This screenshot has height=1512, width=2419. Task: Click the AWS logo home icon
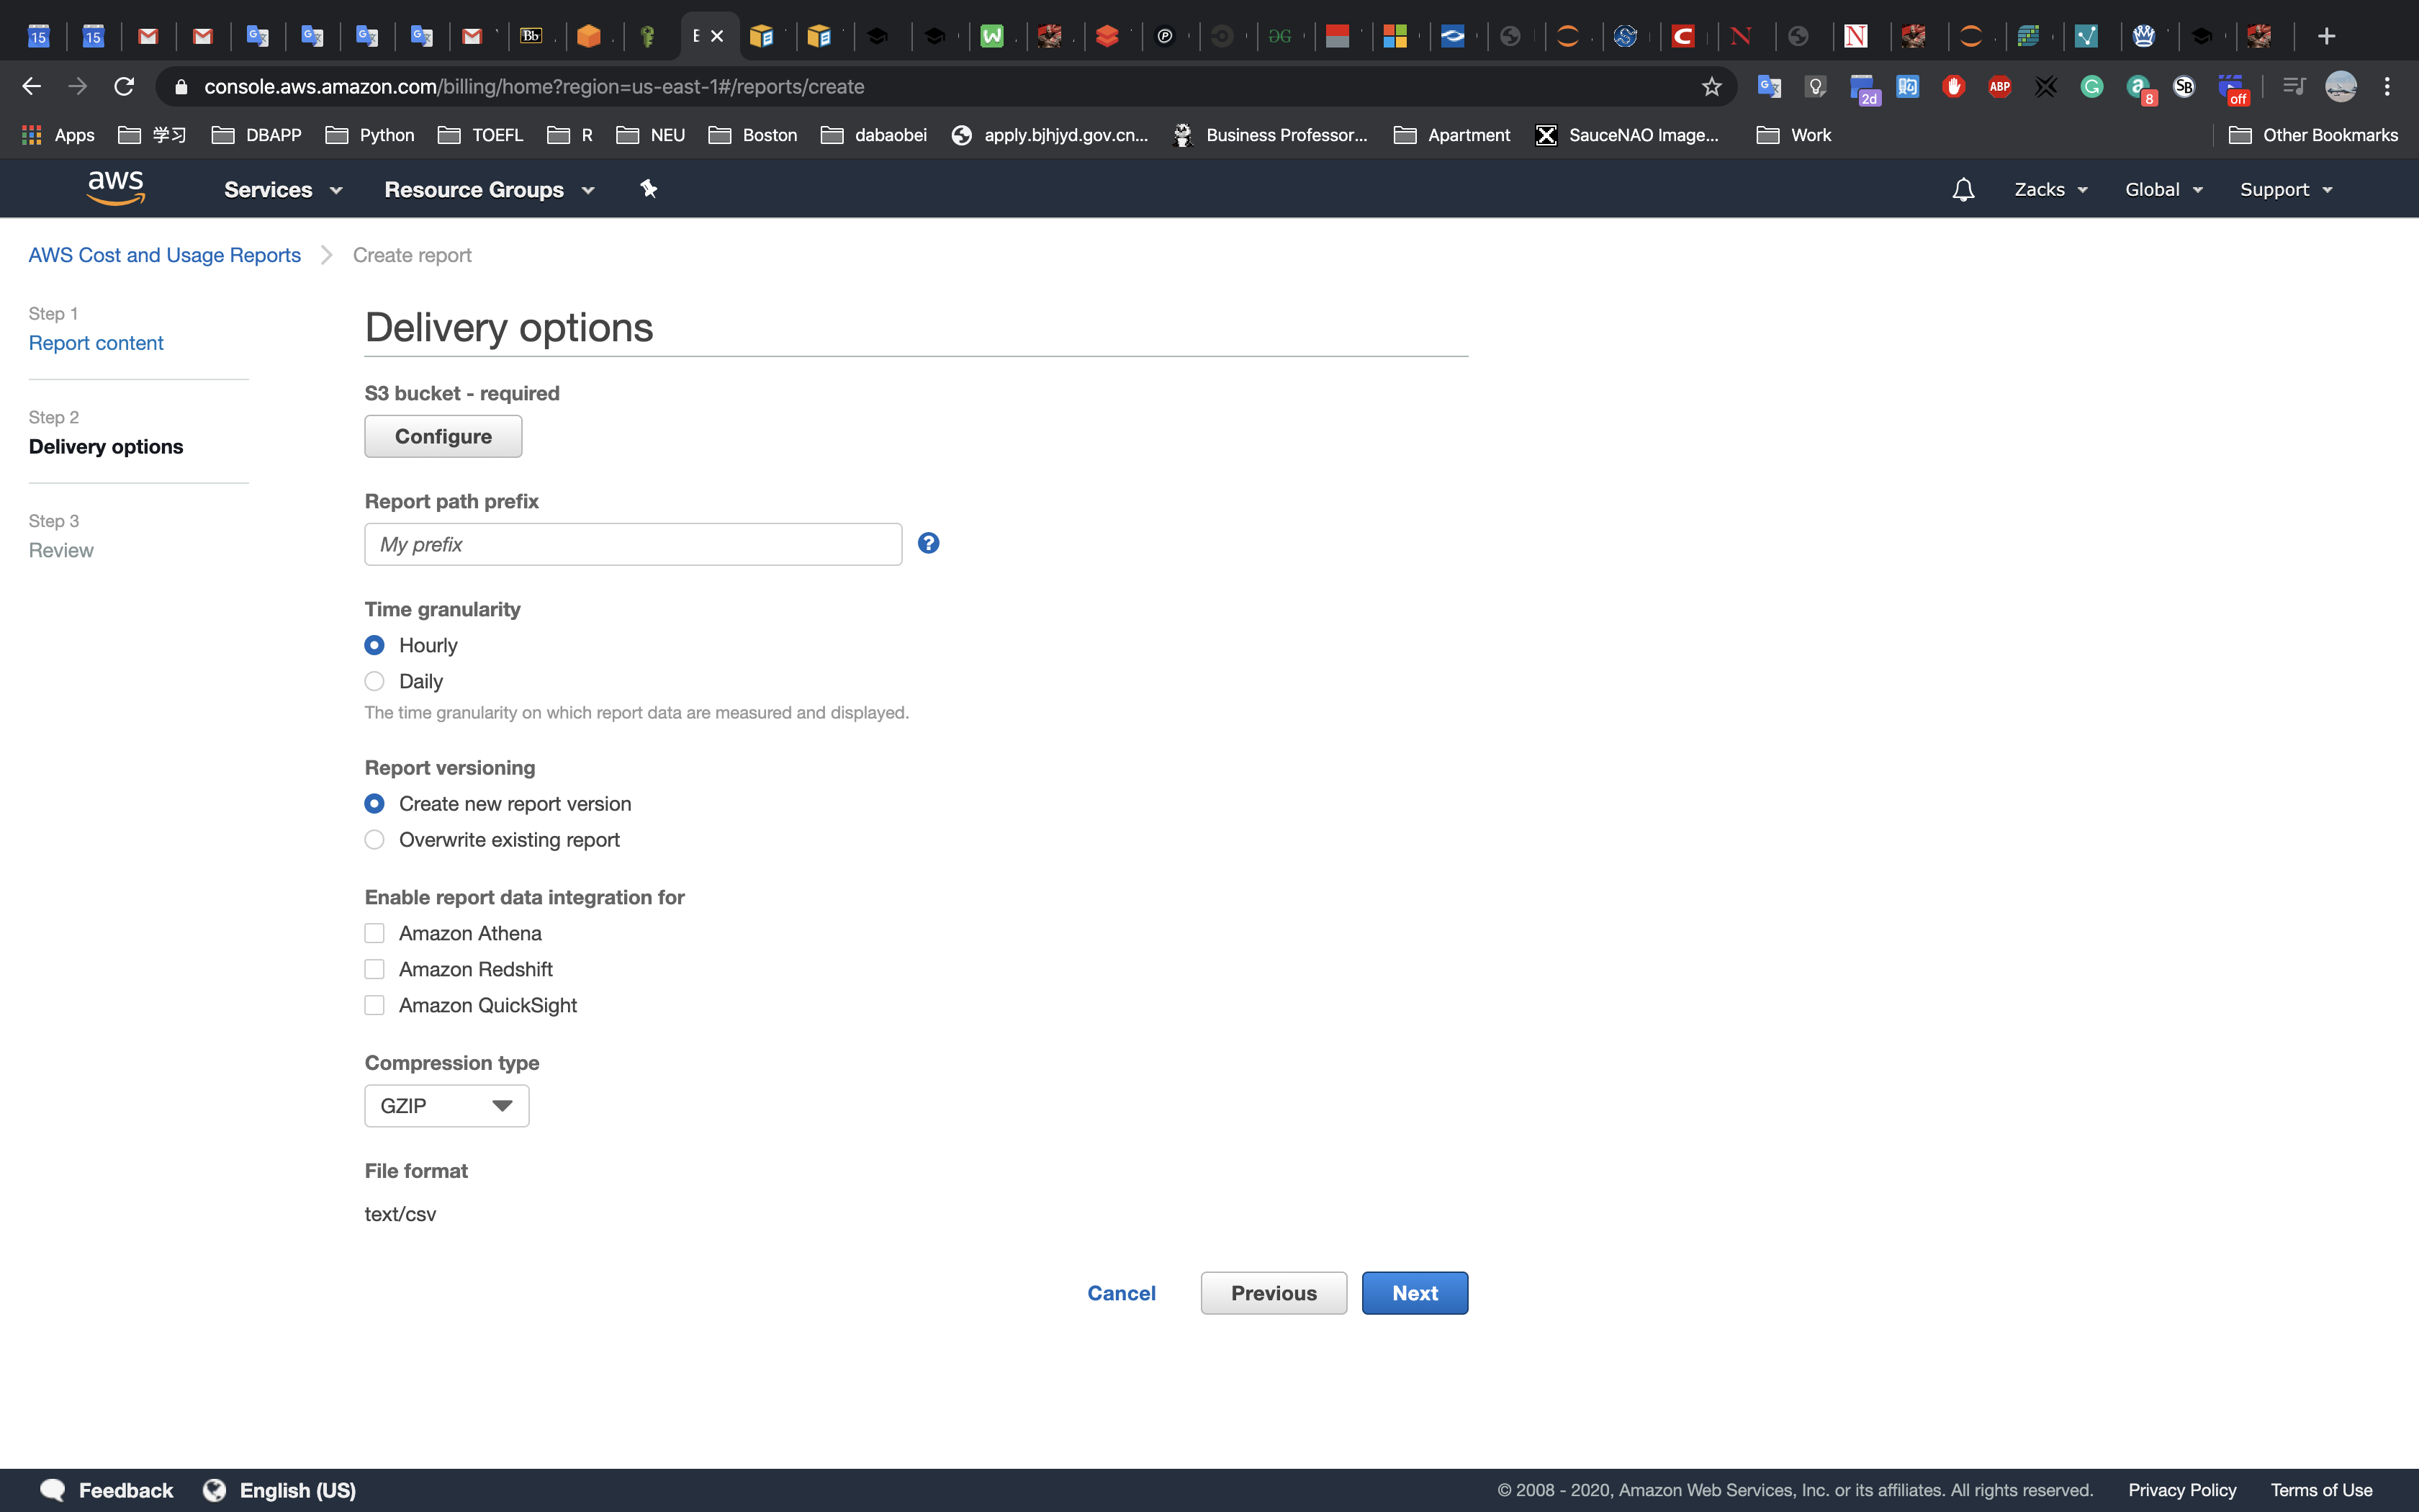pos(116,188)
